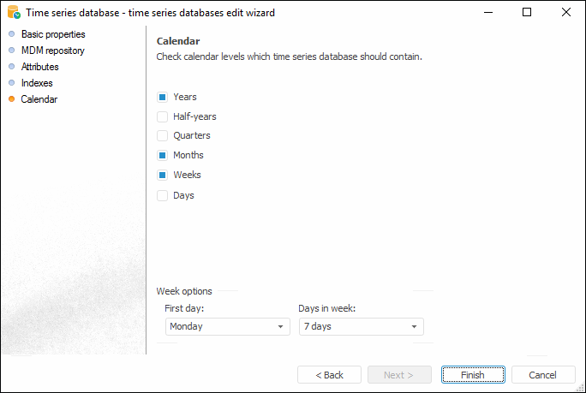Click the orange Calendar step bullet
This screenshot has width=586, height=393.
point(11,99)
